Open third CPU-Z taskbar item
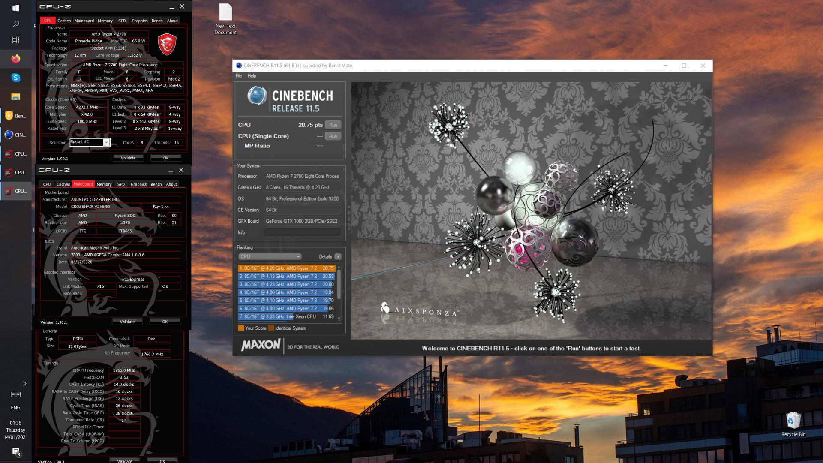The height and width of the screenshot is (463, 823). coord(15,191)
